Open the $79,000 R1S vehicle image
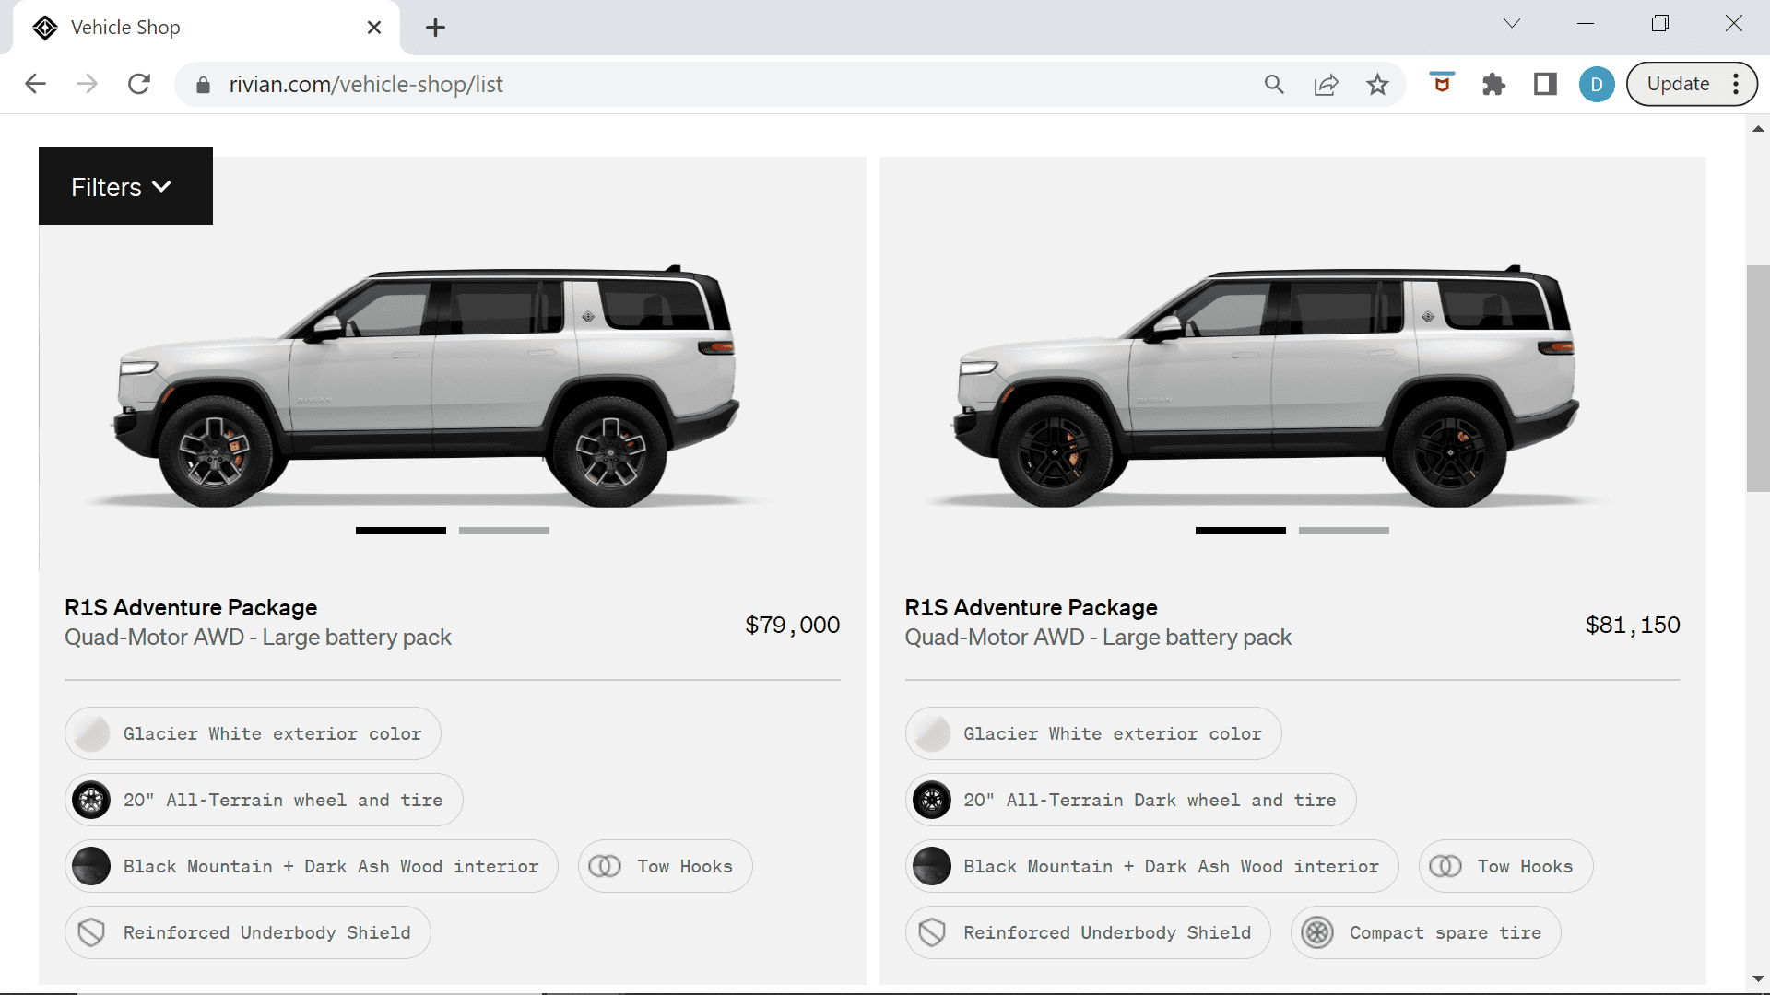 point(426,387)
